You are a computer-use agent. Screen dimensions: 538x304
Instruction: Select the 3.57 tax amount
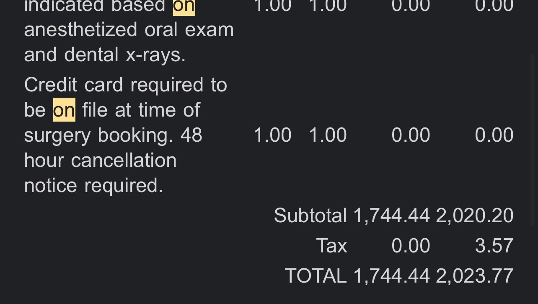(494, 246)
